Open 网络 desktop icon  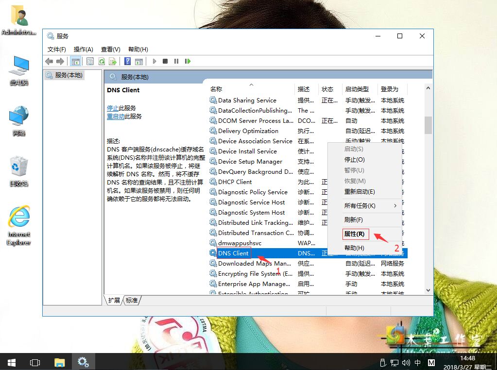pyautogui.click(x=19, y=121)
